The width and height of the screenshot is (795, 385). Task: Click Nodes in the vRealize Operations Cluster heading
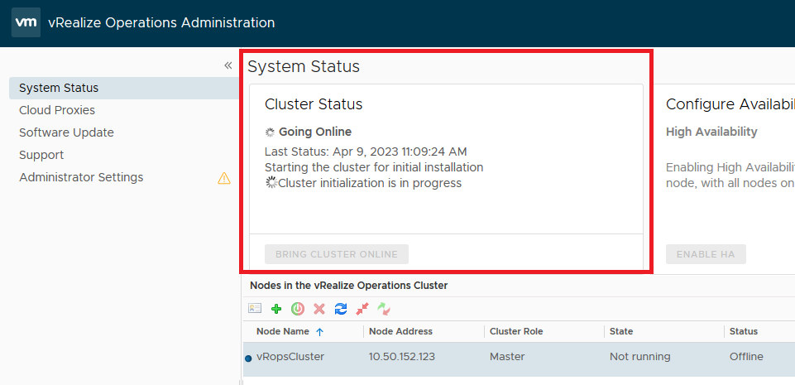tap(349, 286)
